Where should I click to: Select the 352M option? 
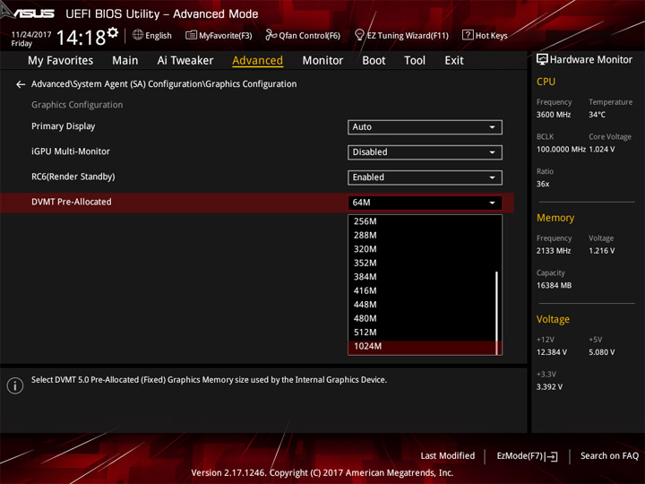pyautogui.click(x=422, y=263)
